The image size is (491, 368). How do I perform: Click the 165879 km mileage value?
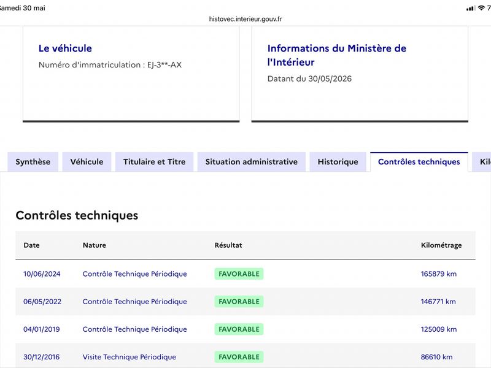click(439, 274)
